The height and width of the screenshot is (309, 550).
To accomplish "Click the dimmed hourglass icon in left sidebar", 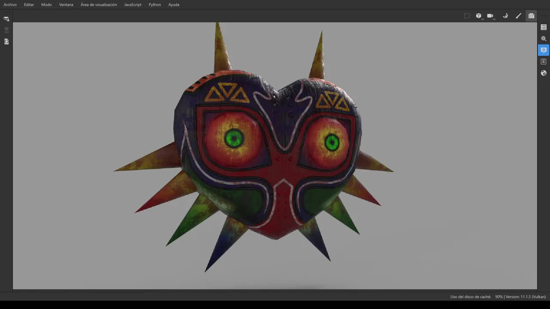I will [6, 30].
